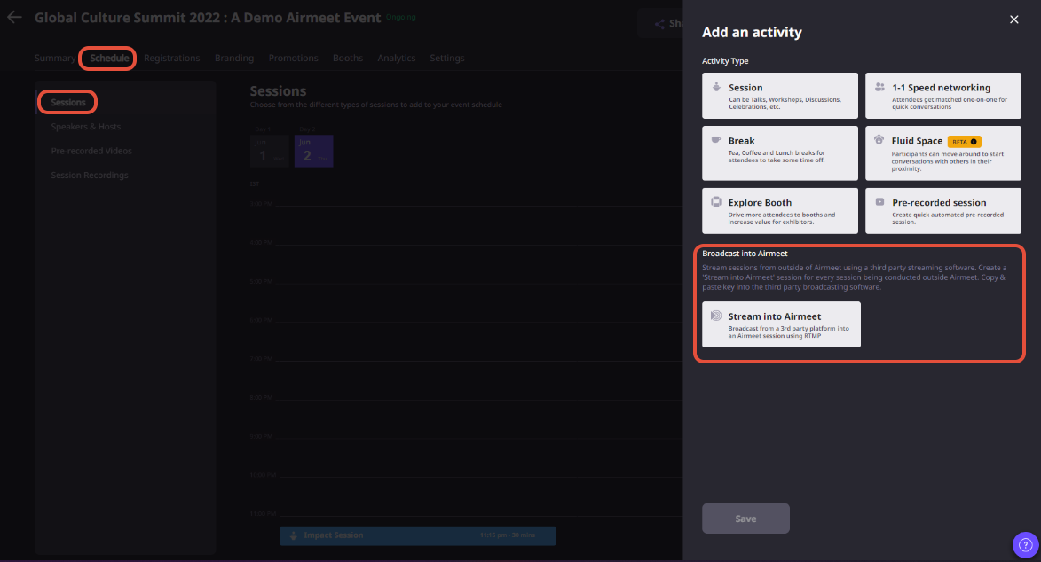Screen dimensions: 1041x562
Task: Open the Analytics tab
Action: pos(397,58)
